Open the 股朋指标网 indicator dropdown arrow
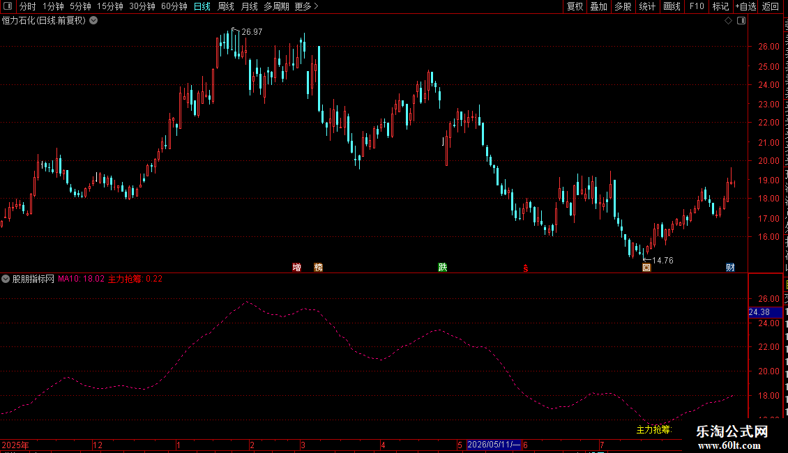788x453 pixels. pyautogui.click(x=6, y=279)
